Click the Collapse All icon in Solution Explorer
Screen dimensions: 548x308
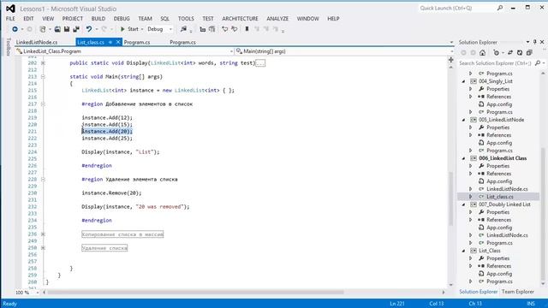tap(529, 53)
